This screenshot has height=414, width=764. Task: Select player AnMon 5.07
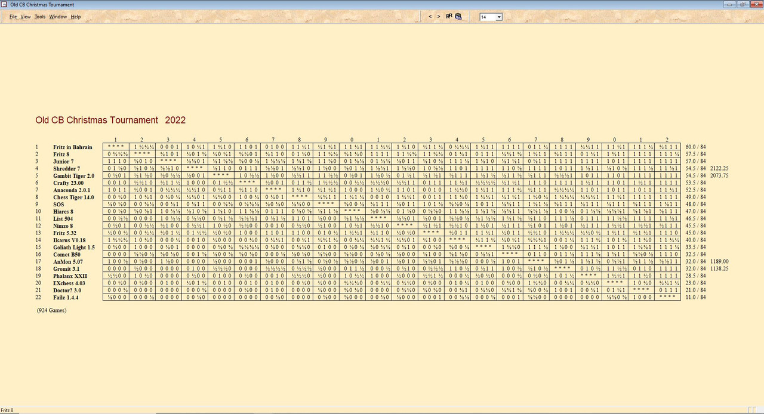click(68, 262)
